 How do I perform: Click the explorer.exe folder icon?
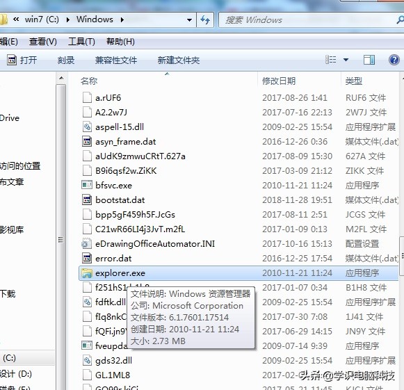click(87, 273)
